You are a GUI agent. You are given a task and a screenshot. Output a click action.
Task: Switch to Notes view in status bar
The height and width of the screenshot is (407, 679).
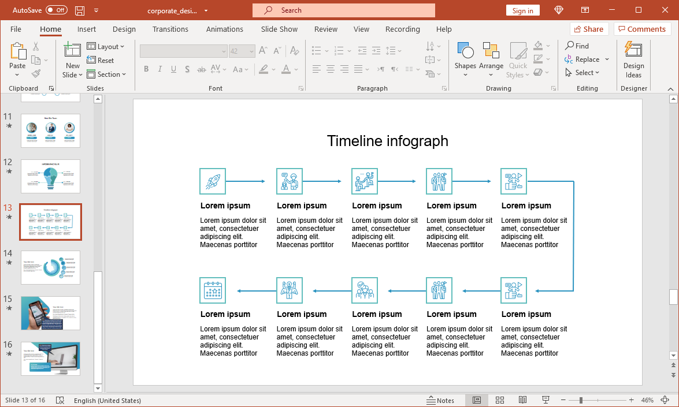442,399
